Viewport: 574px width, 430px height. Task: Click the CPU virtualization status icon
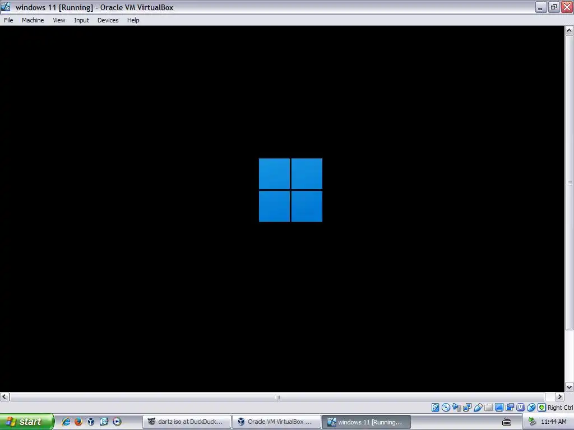tap(520, 408)
